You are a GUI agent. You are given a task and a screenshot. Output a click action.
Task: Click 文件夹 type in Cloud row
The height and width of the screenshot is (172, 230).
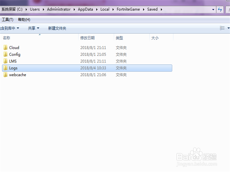click(121, 48)
